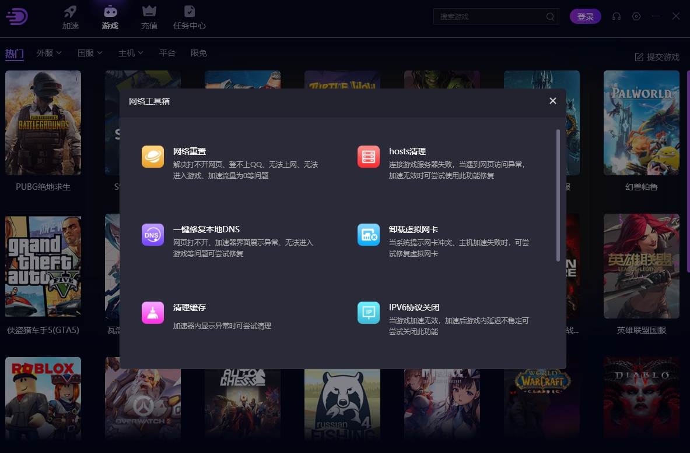
Task: Open the PUBG绝地求生 game cover
Action: tap(43, 123)
